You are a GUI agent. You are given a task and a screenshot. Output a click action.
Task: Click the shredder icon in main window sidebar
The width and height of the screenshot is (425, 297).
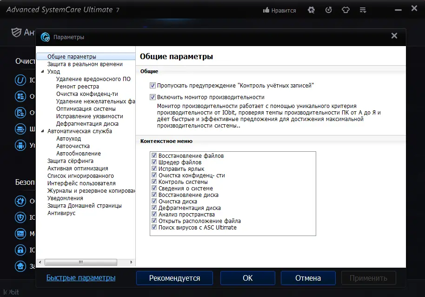click(x=20, y=129)
